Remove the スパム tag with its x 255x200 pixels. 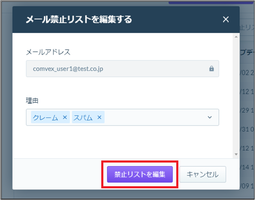point(99,117)
